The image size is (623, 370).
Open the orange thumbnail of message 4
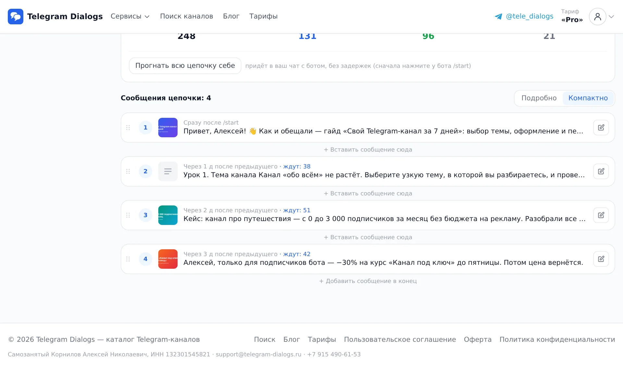(168, 259)
